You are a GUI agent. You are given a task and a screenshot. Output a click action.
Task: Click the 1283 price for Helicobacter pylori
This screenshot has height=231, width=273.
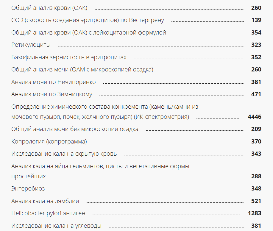pyautogui.click(x=255, y=213)
